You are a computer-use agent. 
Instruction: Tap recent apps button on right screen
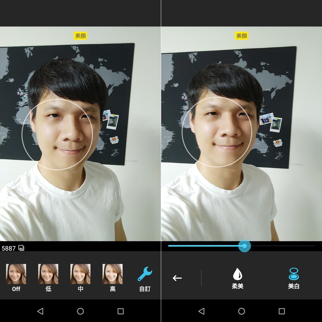(282, 311)
